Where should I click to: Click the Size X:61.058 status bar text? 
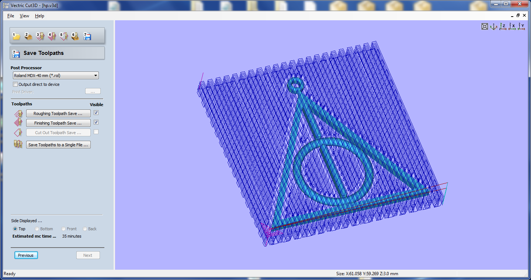tap(367, 274)
